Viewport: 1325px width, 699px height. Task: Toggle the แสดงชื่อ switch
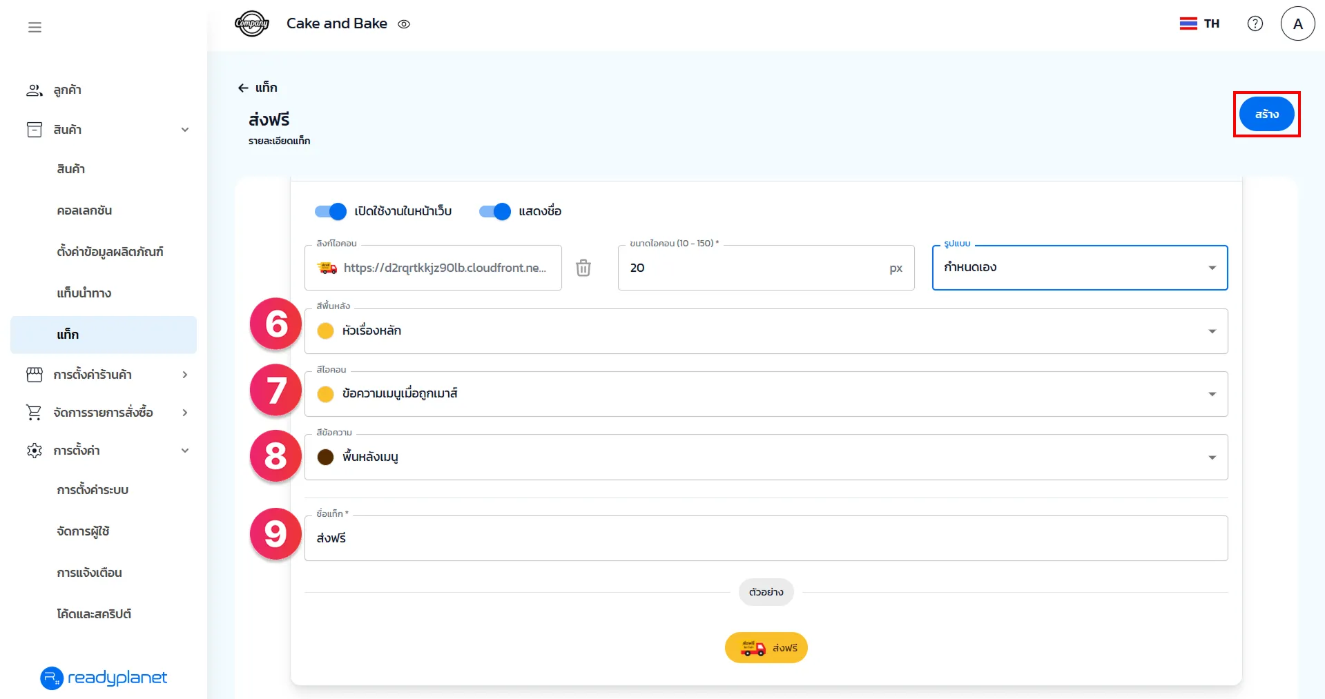(495, 211)
